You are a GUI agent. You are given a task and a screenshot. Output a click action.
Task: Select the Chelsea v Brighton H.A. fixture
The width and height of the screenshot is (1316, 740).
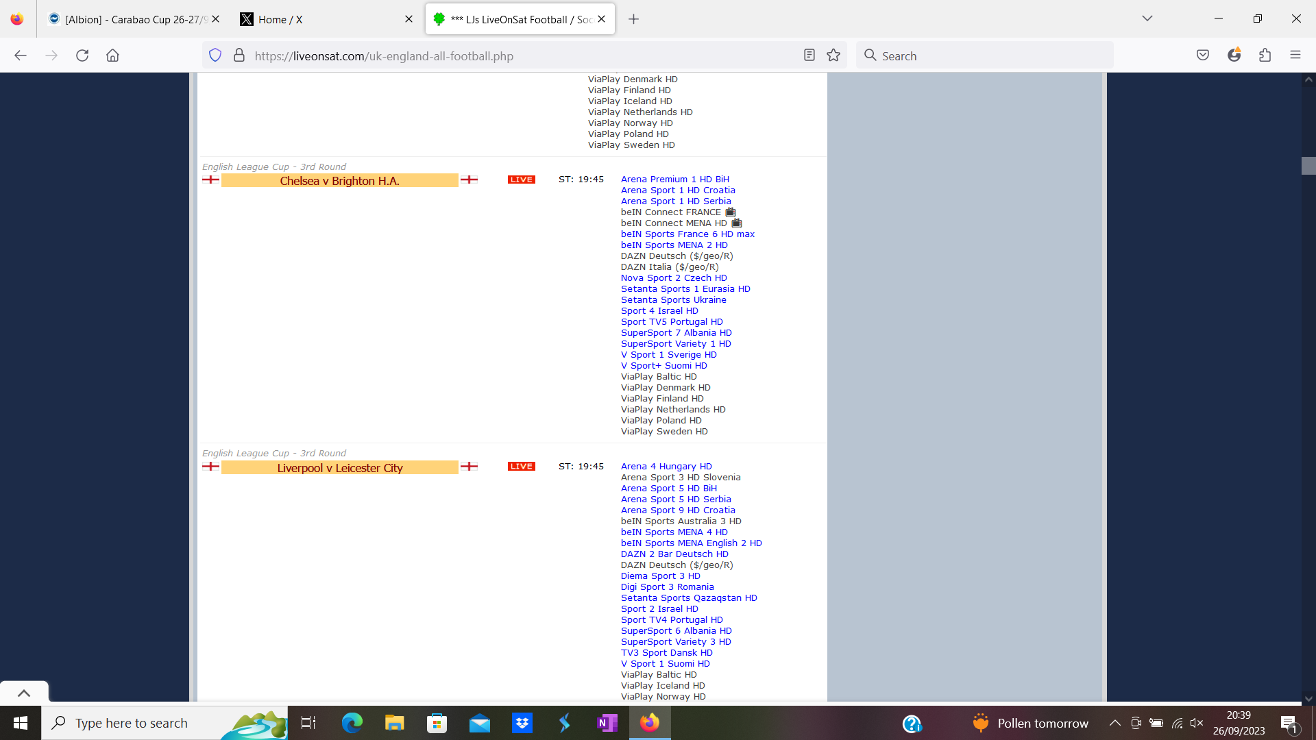(x=340, y=181)
